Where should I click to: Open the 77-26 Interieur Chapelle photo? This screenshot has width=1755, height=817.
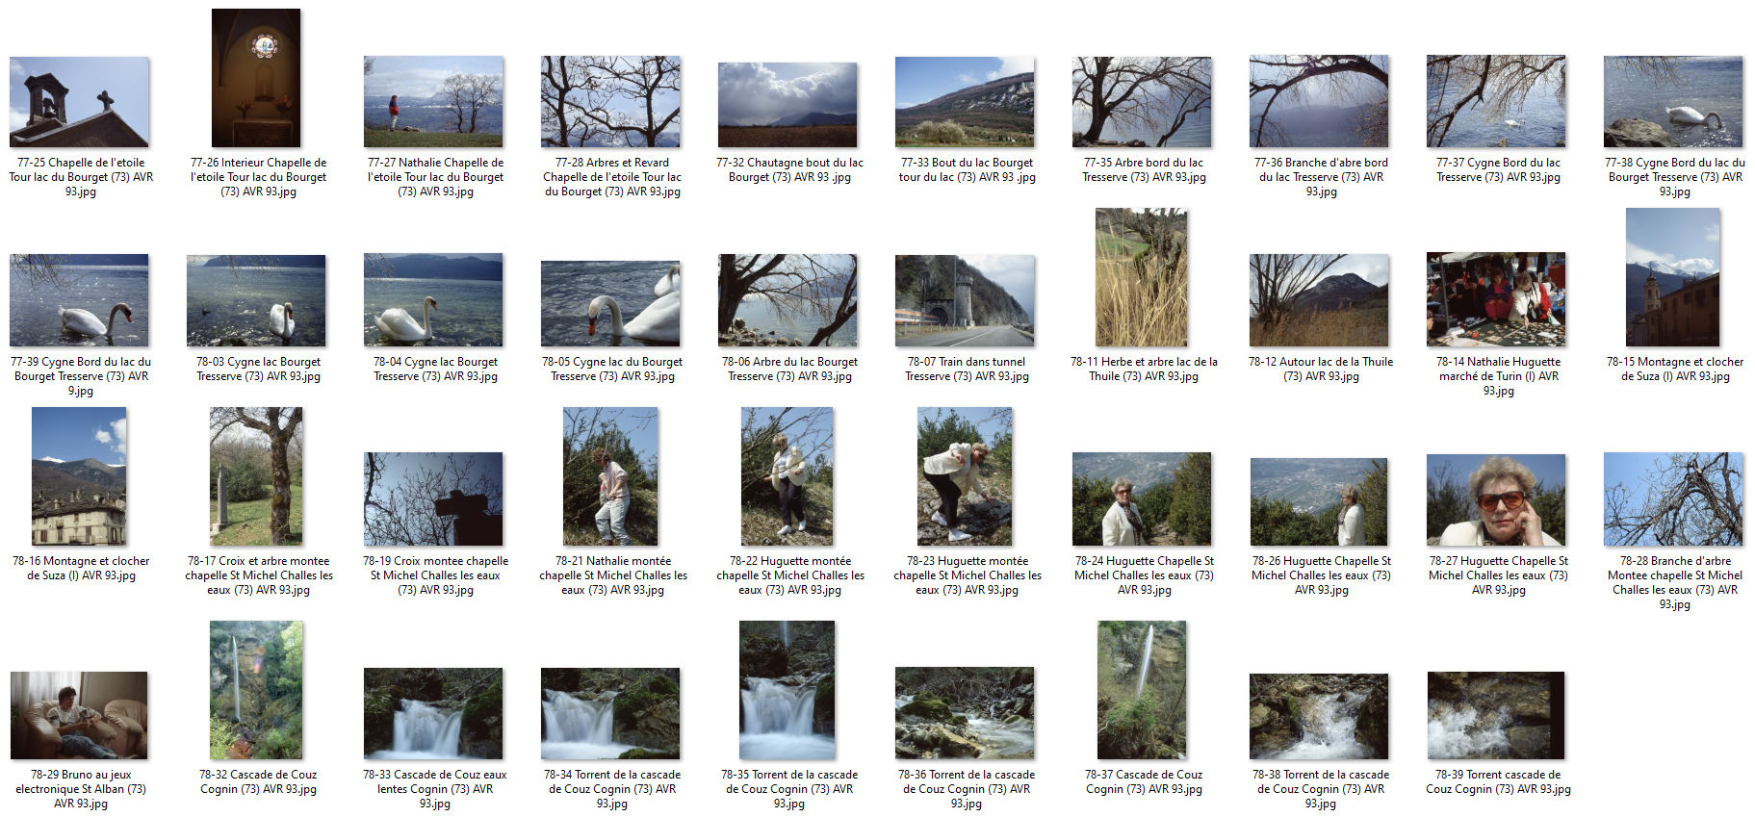256,77
